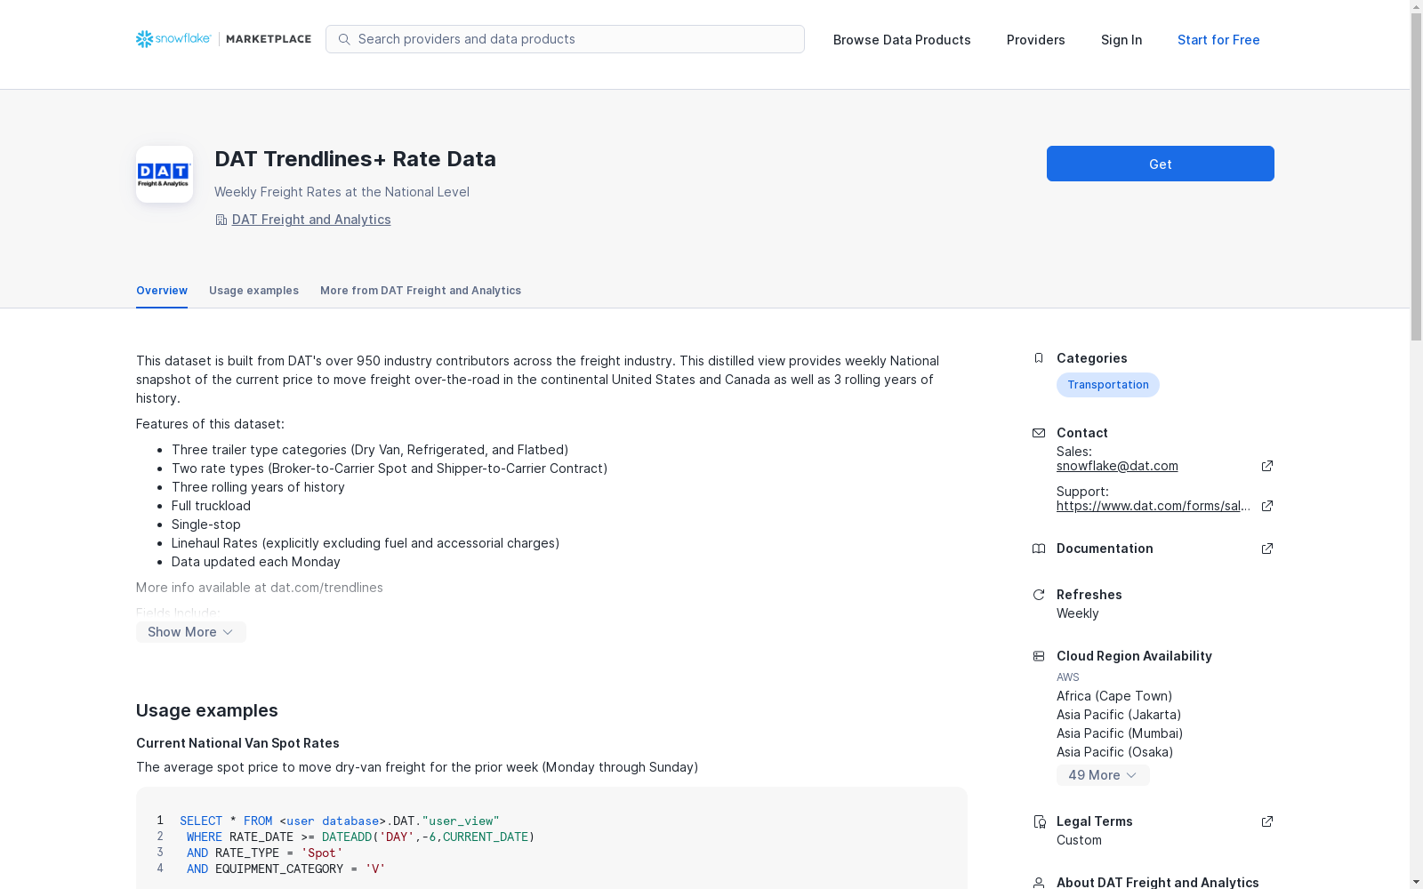
Task: Click the Categories bookmark icon
Action: coord(1039,358)
